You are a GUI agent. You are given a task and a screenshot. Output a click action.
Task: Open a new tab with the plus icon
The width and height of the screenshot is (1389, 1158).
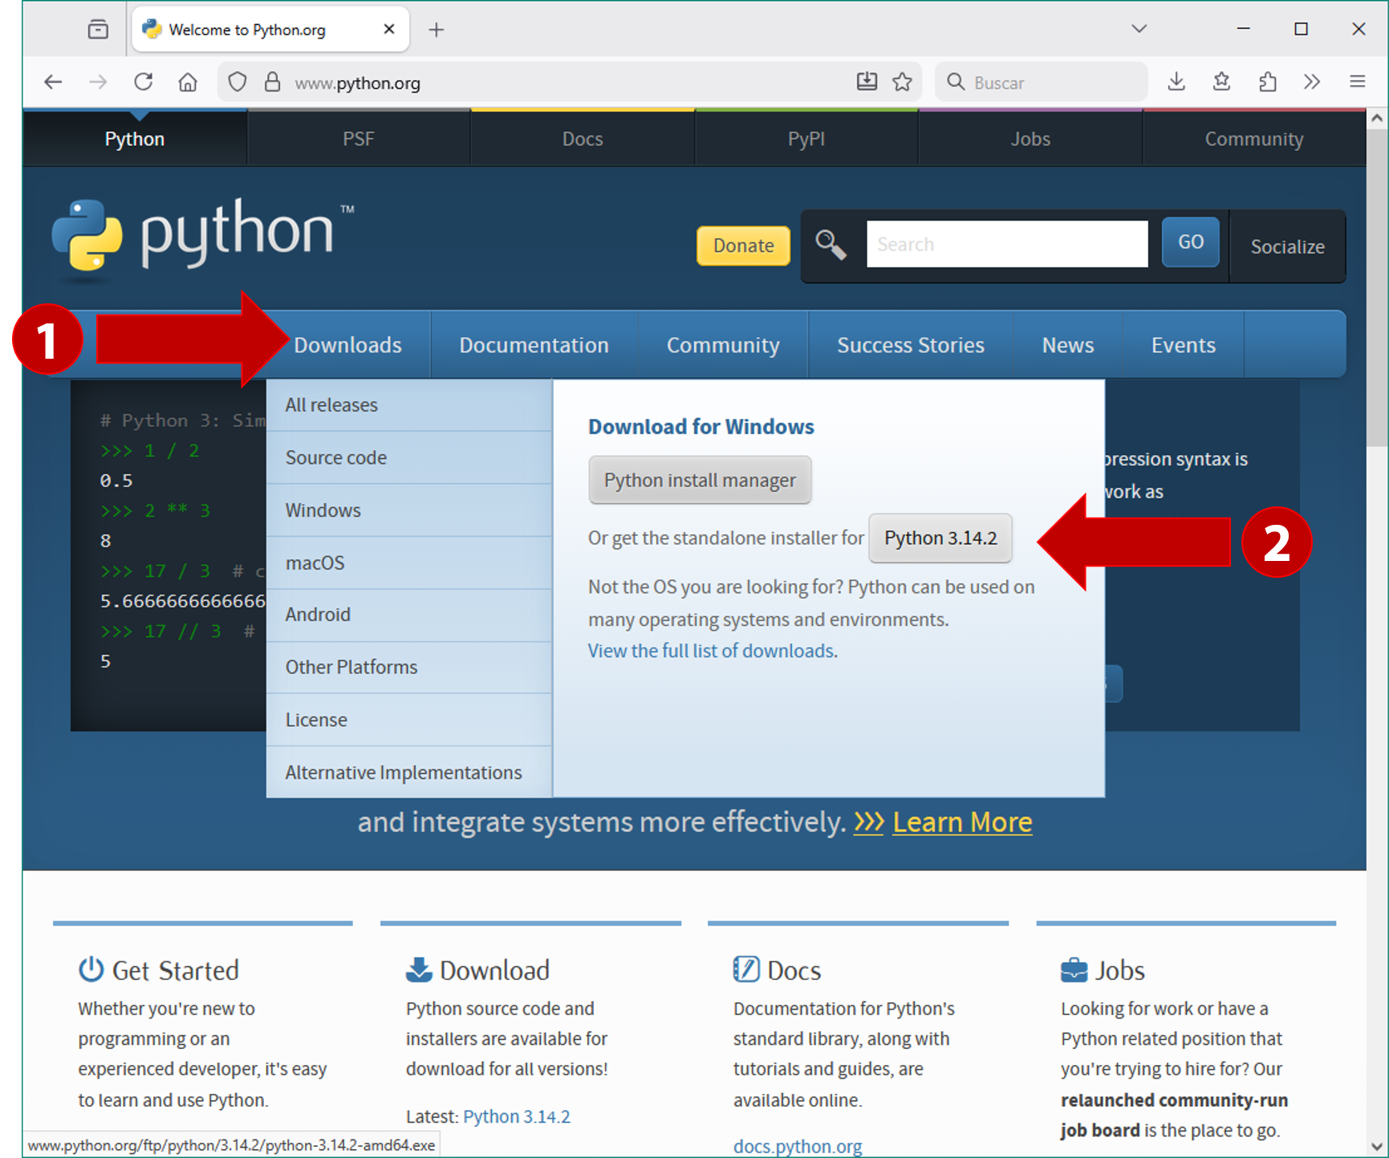437,30
